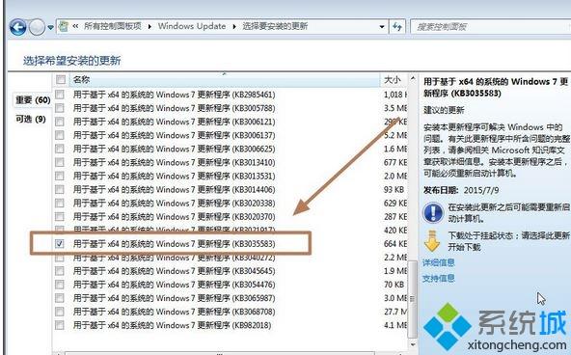Focus the control panel search box
Screen dimensions: 571x355
[x=490, y=27]
